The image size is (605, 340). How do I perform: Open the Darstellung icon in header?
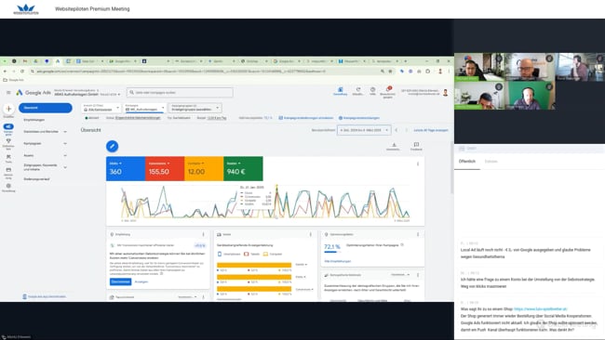tap(341, 89)
